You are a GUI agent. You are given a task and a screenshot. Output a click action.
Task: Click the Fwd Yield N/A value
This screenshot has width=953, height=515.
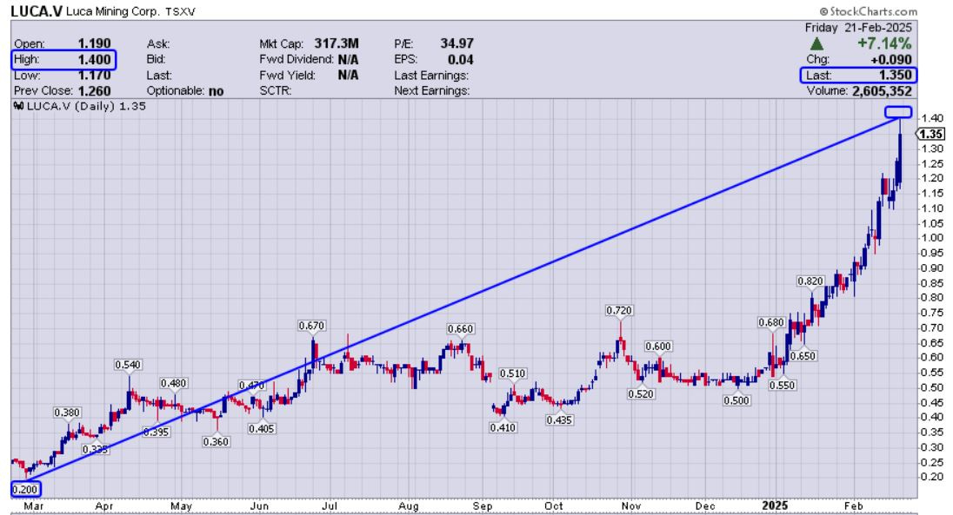click(349, 76)
